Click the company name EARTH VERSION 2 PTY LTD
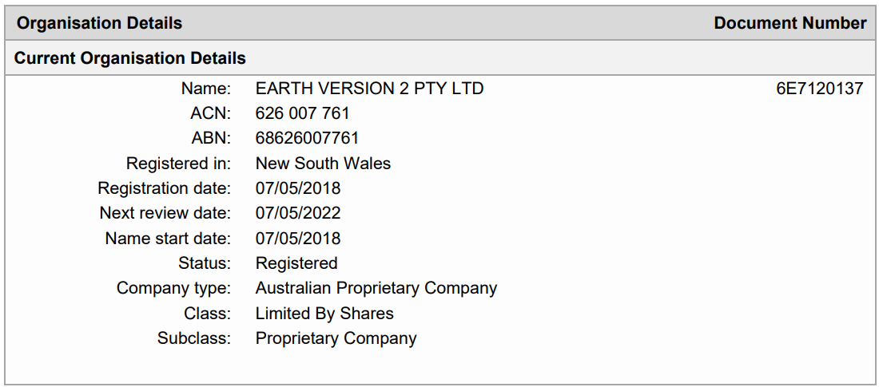 tap(369, 89)
